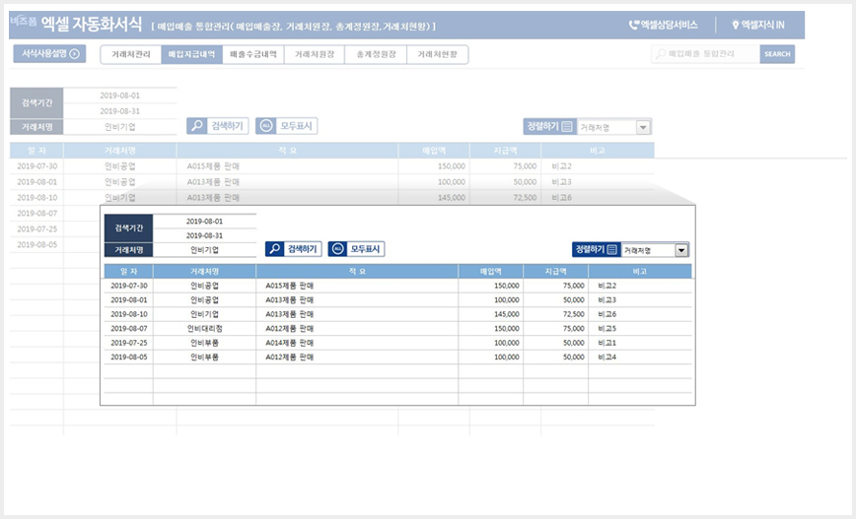Image resolution: width=856 pixels, height=519 pixels.
Task: Click the magnifier icon beside 검색하기 in popup
Action: pyautogui.click(x=274, y=249)
